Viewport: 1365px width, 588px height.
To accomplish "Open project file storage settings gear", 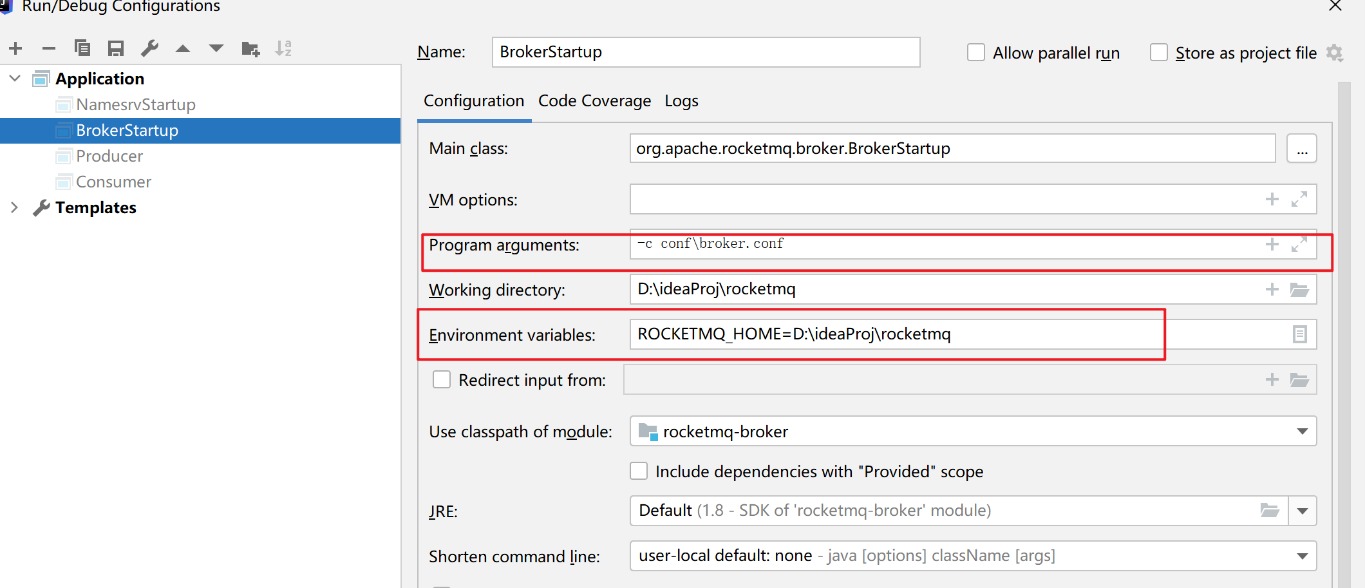I will point(1335,53).
